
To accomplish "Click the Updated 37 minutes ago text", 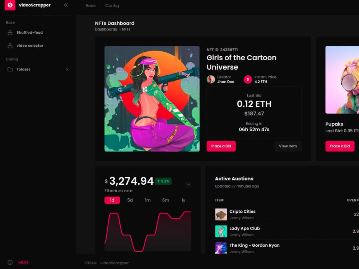I will coord(237,186).
